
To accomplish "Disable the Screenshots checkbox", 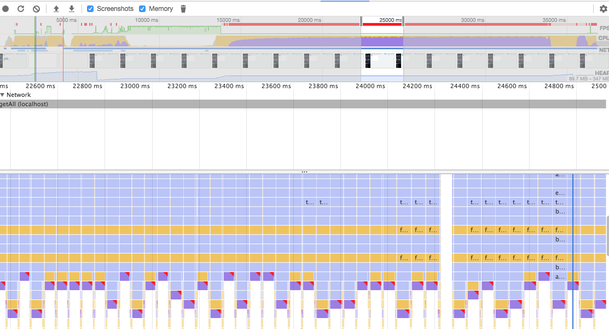I will click(90, 8).
